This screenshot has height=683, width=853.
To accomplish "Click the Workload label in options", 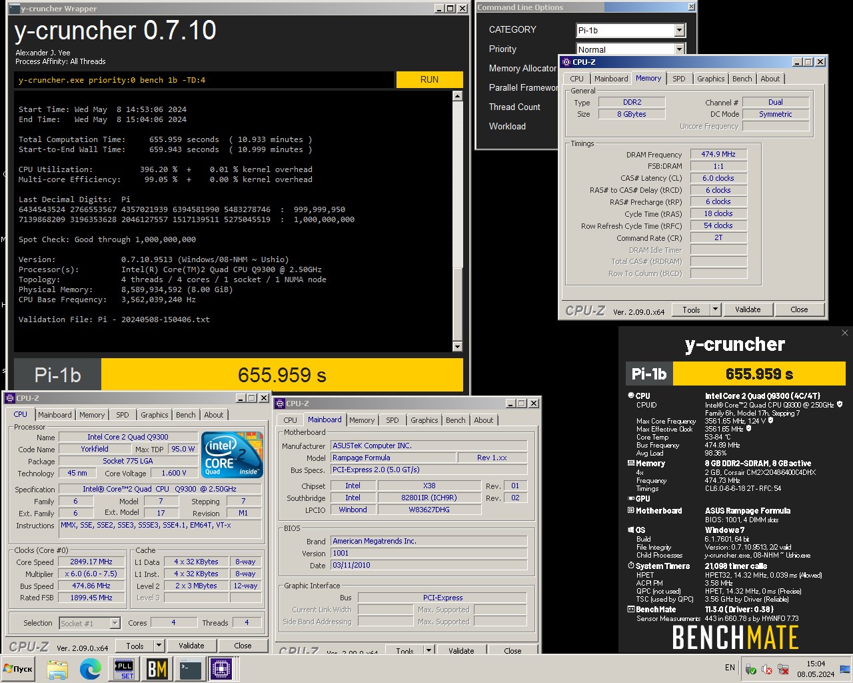I will pyautogui.click(x=507, y=126).
